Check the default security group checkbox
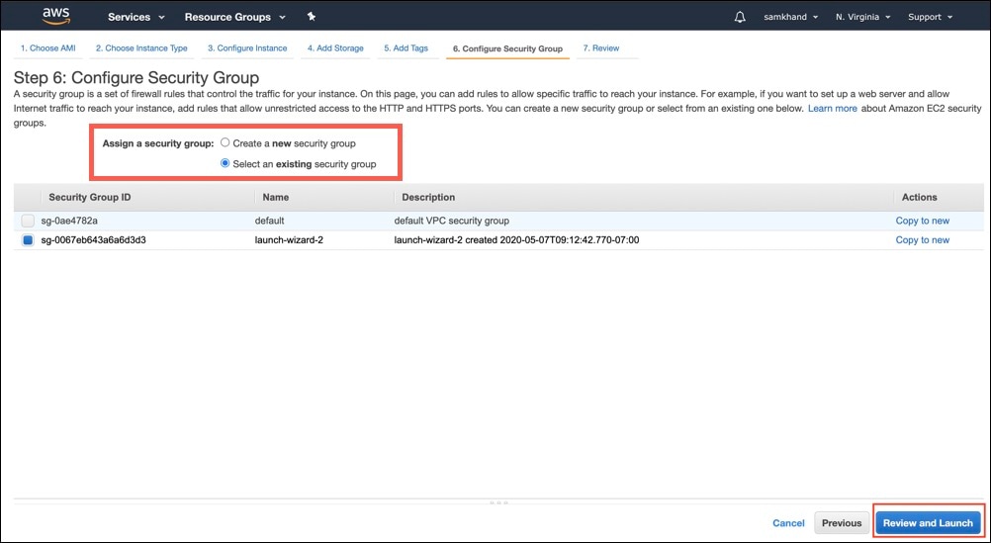The width and height of the screenshot is (991, 543). point(28,221)
